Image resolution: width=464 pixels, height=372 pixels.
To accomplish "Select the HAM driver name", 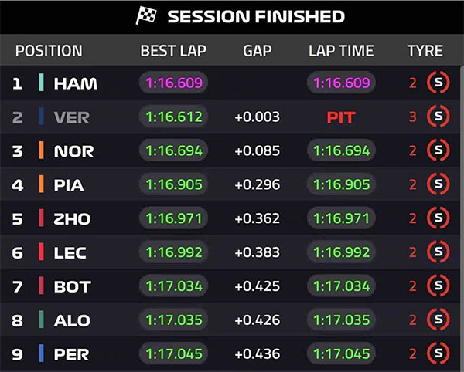I will pyautogui.click(x=75, y=84).
